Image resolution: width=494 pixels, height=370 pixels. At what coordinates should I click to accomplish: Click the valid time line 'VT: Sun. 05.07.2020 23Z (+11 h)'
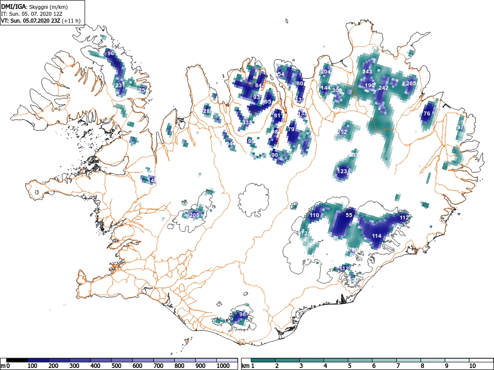point(41,21)
